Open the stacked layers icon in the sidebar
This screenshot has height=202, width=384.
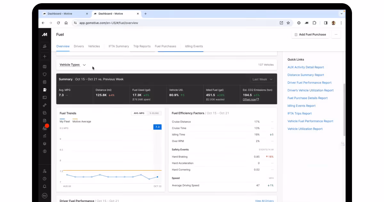pos(44,144)
